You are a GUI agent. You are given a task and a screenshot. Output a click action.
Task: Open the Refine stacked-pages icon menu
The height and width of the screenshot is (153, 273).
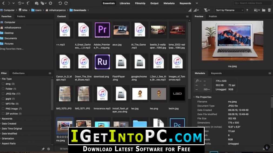pos(44,3)
